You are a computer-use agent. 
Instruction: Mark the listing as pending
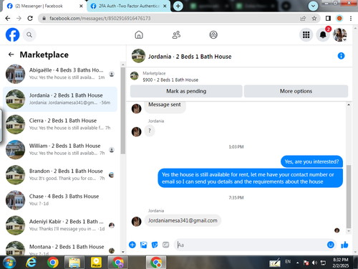pos(186,91)
